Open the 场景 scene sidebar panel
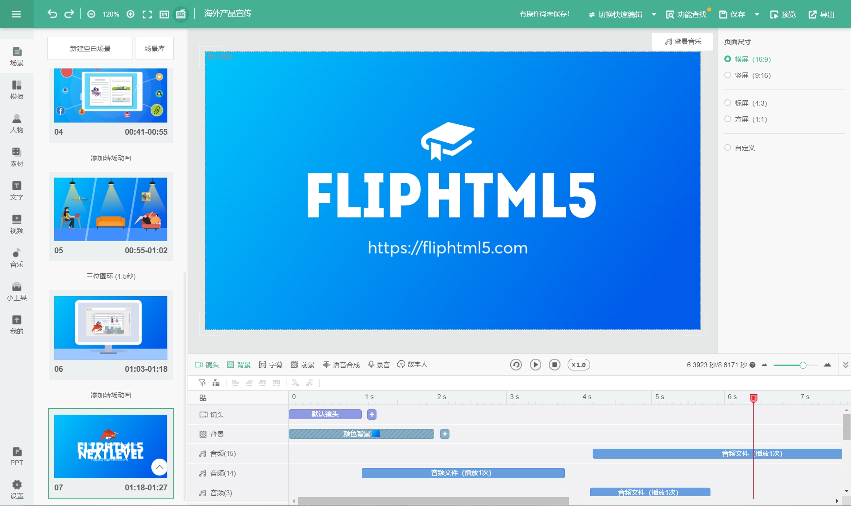 [x=17, y=57]
